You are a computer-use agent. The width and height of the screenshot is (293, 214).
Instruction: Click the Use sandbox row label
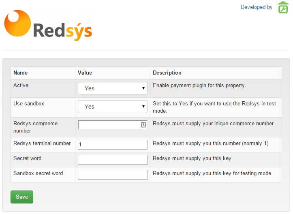29,104
